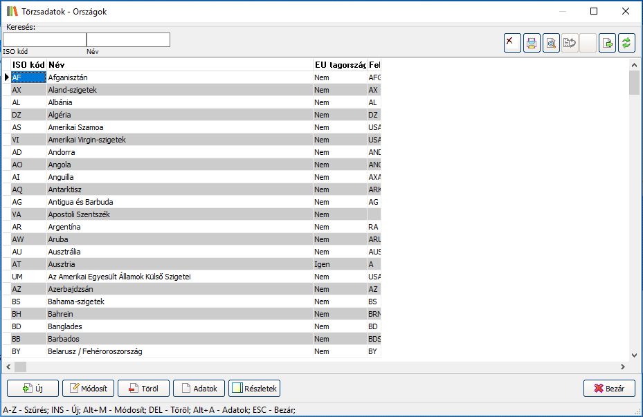
Task: Select the Ausztria row
Action: 180,264
